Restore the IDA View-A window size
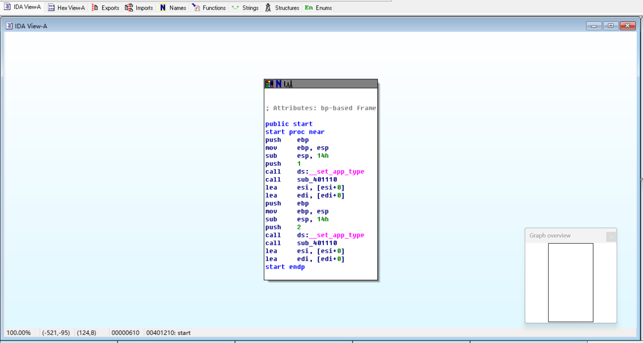Viewport: 643px width, 343px height. (x=611, y=26)
